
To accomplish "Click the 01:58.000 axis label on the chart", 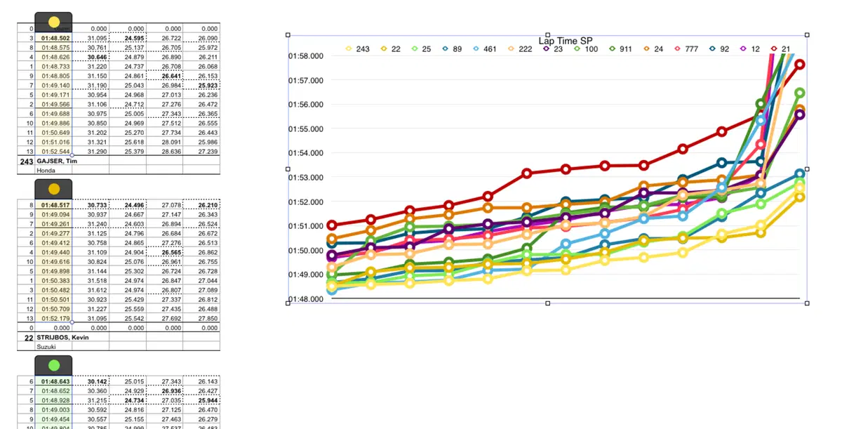I will (306, 56).
